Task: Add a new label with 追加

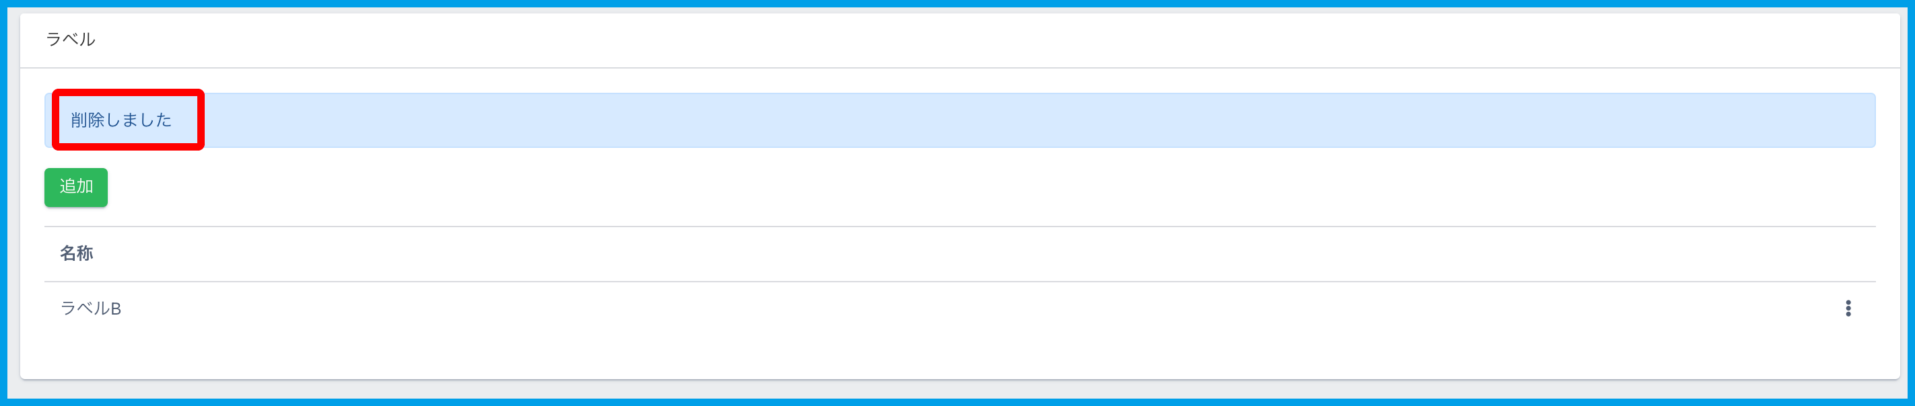Action: pyautogui.click(x=76, y=187)
